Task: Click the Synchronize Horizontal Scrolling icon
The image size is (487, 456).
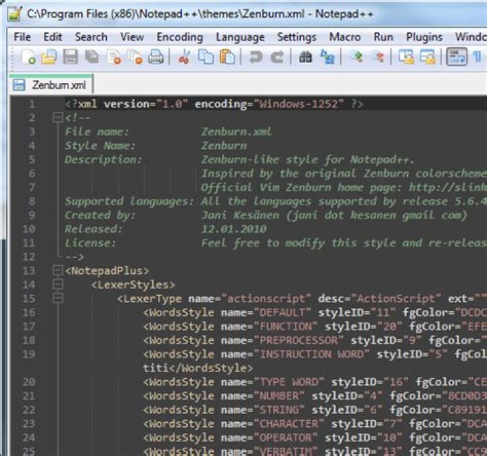Action: click(427, 57)
